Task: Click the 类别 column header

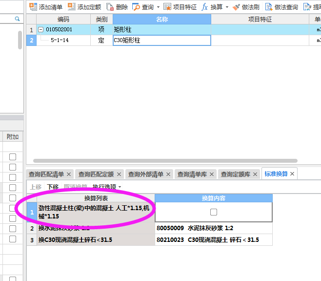Action: pos(101,19)
